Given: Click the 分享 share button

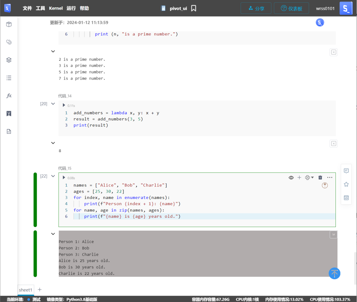Looking at the screenshot, I should [x=256, y=8].
